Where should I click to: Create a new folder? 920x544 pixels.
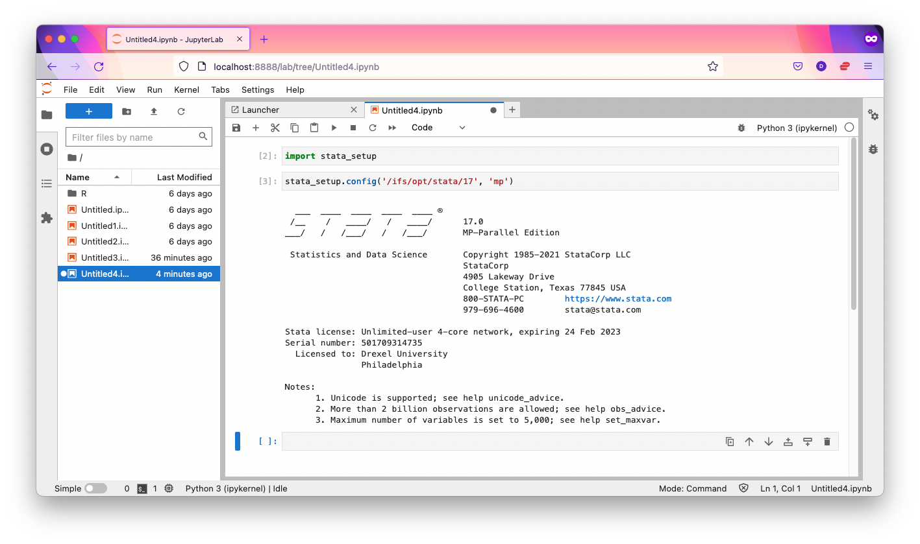tap(127, 112)
